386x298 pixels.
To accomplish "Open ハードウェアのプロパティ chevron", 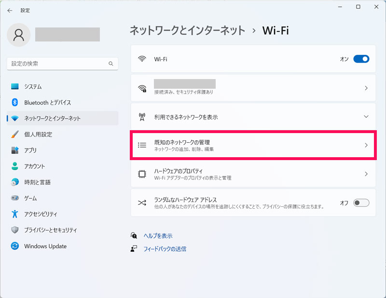I will (366, 174).
